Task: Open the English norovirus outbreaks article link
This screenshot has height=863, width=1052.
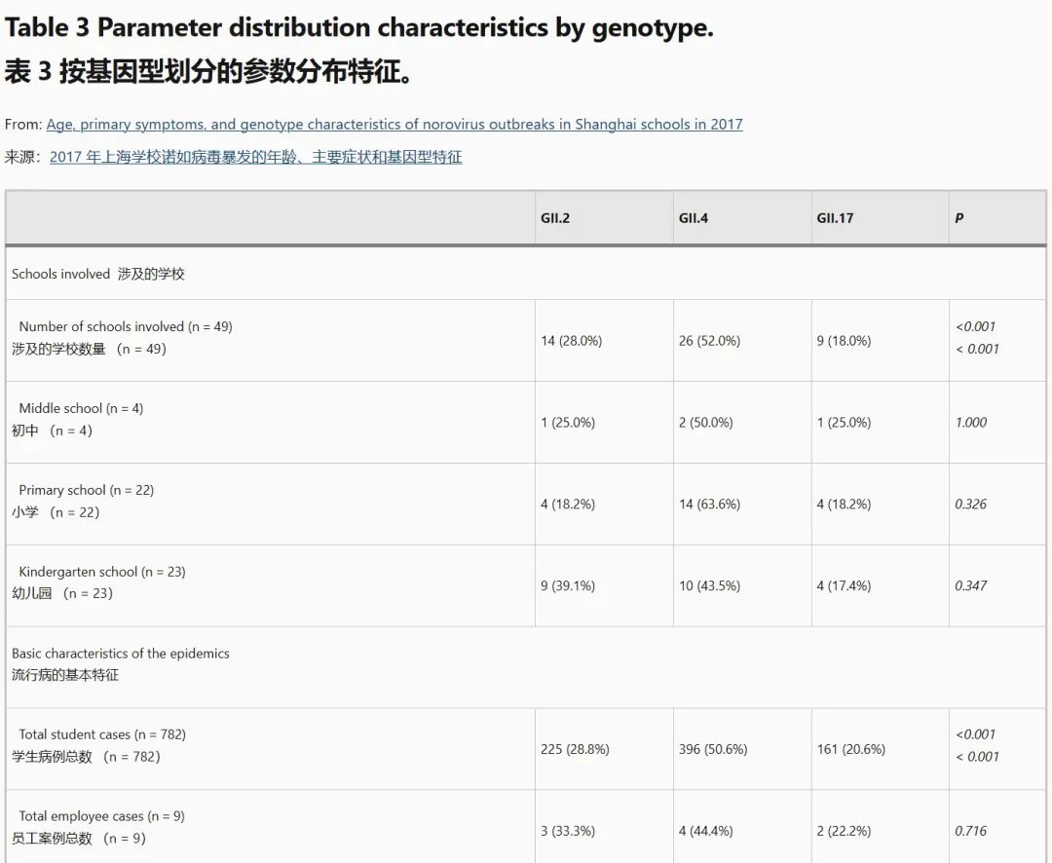Action: (x=394, y=125)
